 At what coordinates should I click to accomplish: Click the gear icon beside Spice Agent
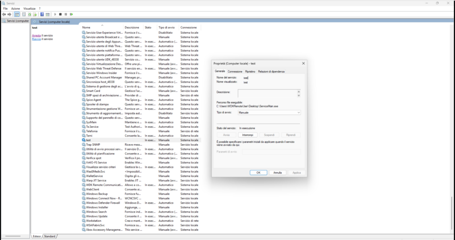click(84, 100)
